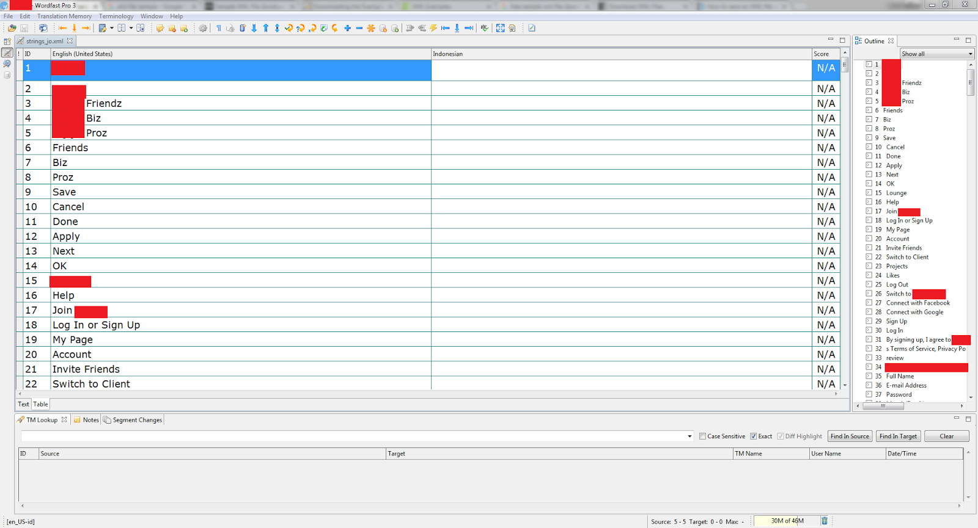
Task: Open the Translation Memory menu
Action: tap(64, 16)
